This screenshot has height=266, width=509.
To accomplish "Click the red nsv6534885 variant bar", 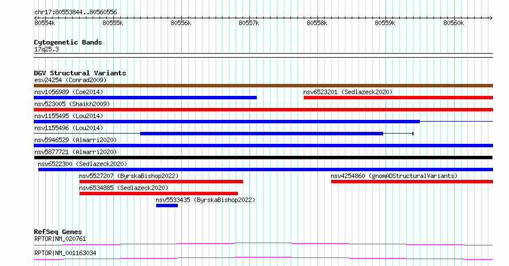I will coord(159,194).
